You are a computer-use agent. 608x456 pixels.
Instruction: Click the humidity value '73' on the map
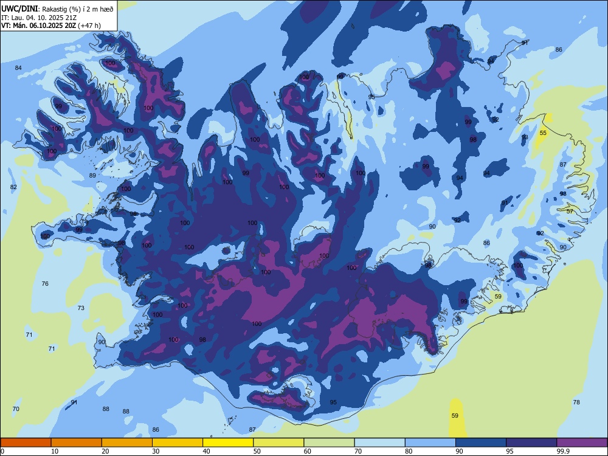pos(81,308)
